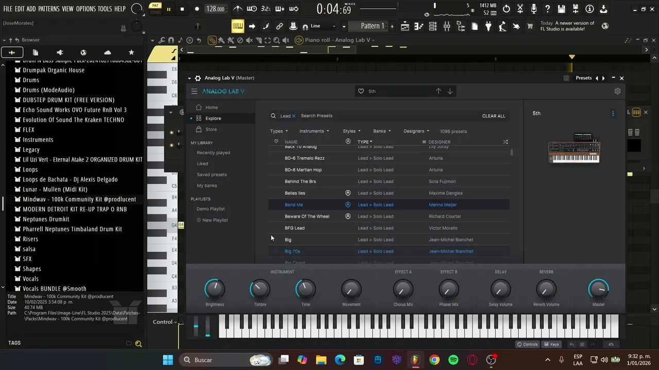Expand the Styles filter dropdown
659x370 pixels.
coord(352,131)
